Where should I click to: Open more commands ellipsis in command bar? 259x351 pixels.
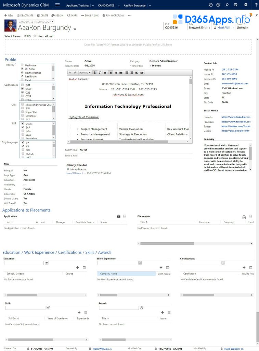[130, 15]
